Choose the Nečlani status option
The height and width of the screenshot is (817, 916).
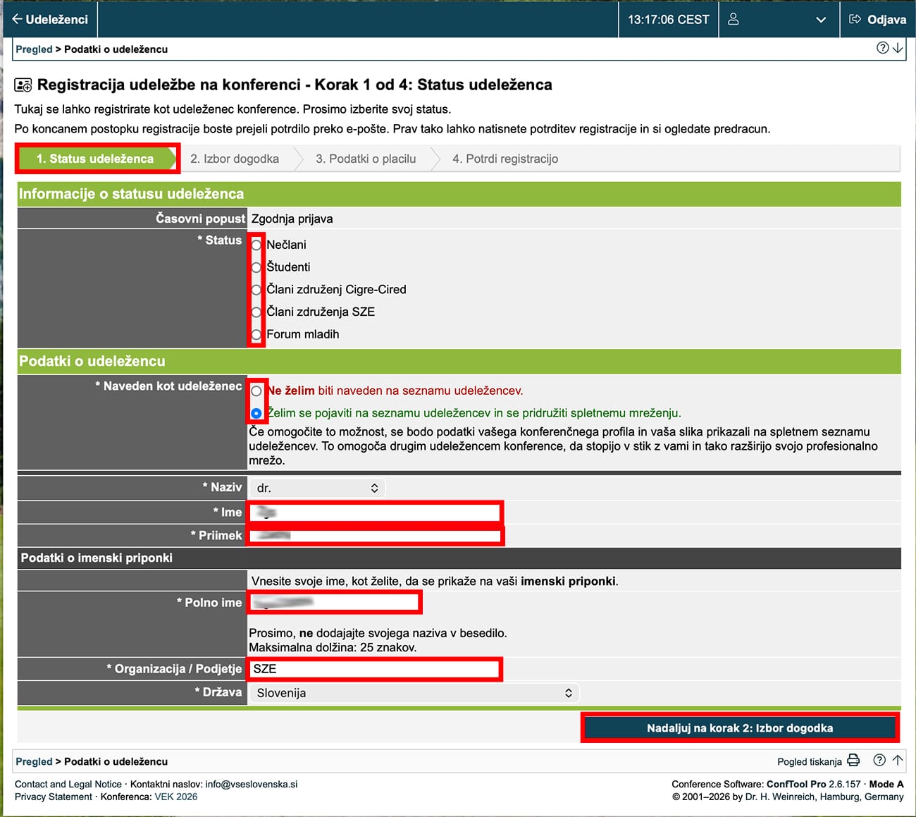[256, 245]
